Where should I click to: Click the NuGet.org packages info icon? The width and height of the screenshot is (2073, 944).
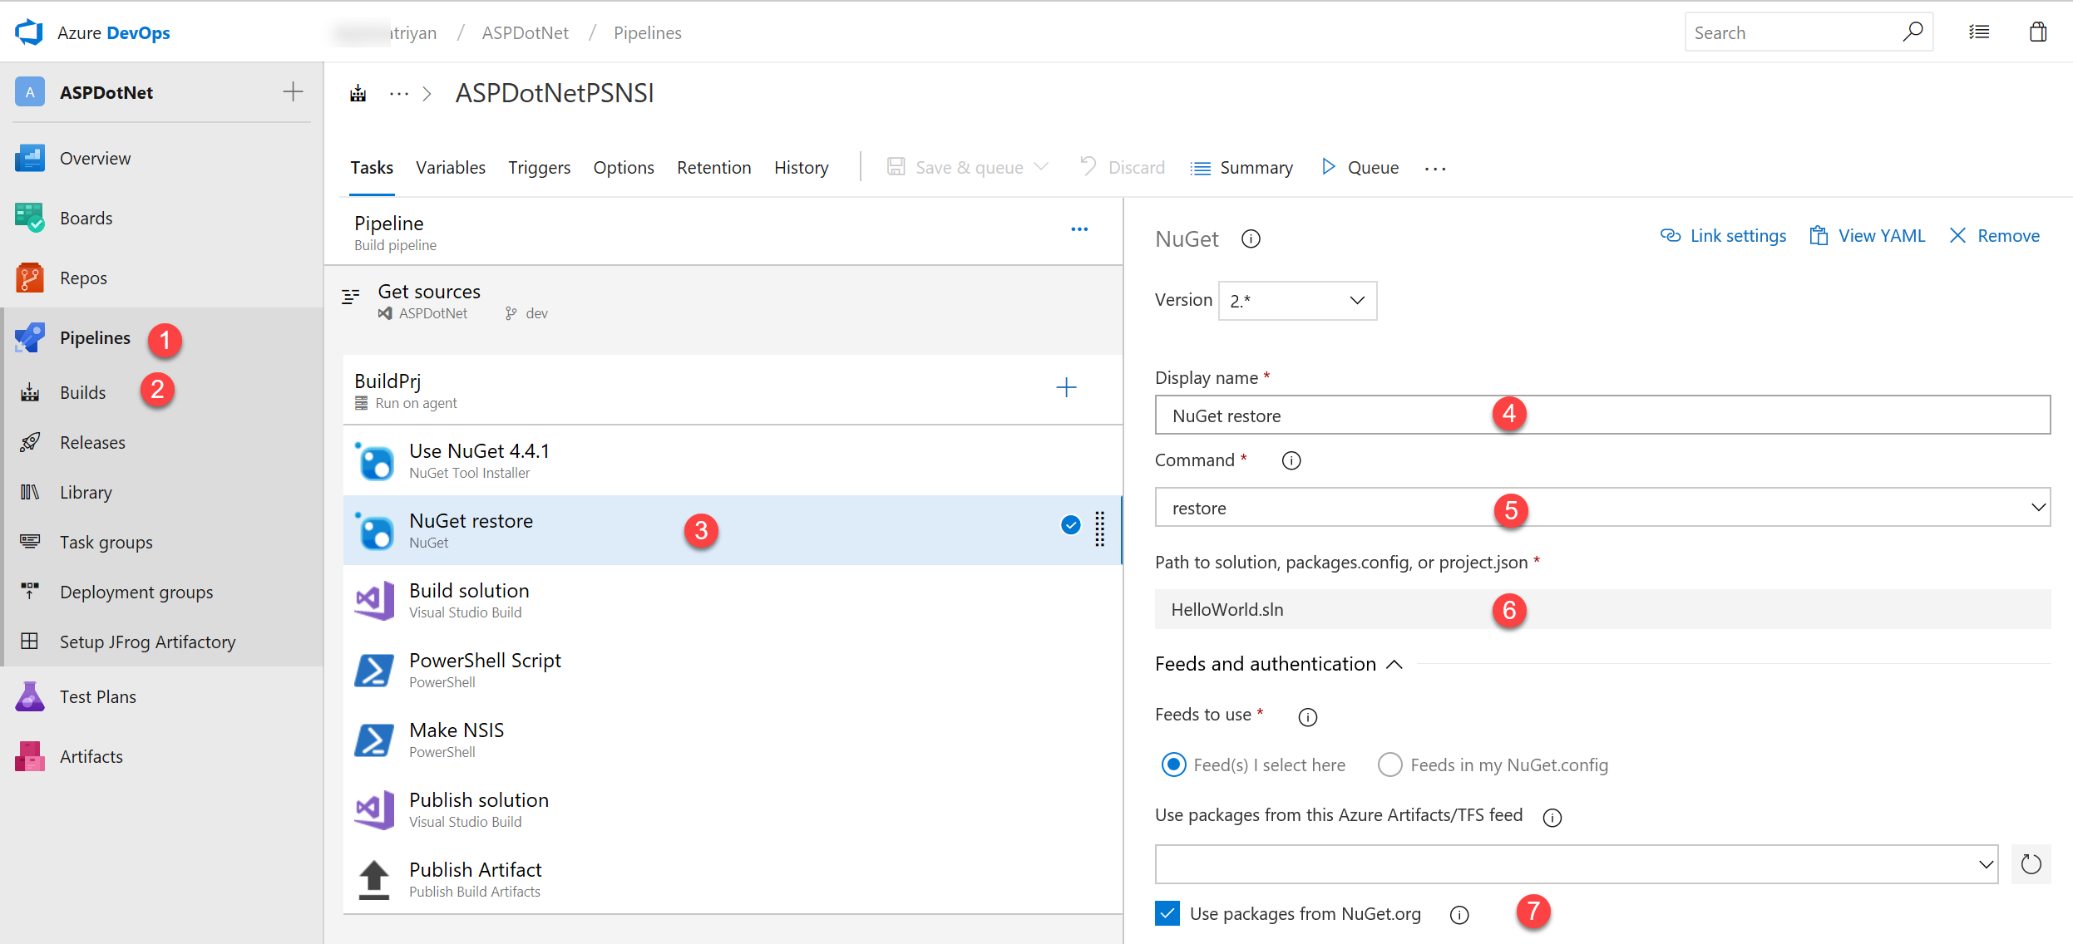pos(1459,915)
